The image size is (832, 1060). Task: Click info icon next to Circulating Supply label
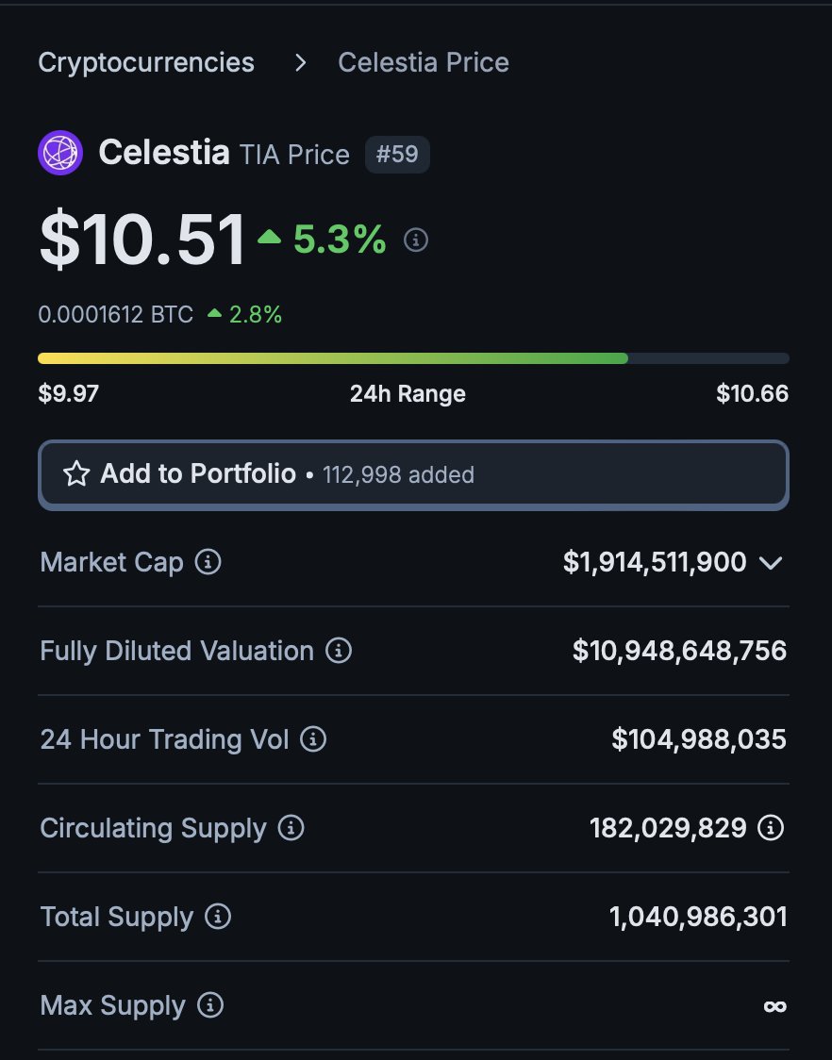(x=291, y=828)
